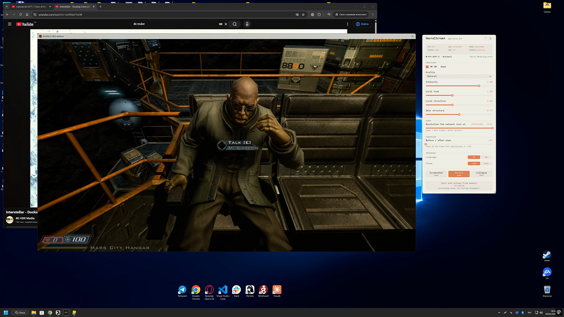Screen dimensions: 564x317
Task: Clear the YouTube search text with X
Action: (x=226, y=24)
